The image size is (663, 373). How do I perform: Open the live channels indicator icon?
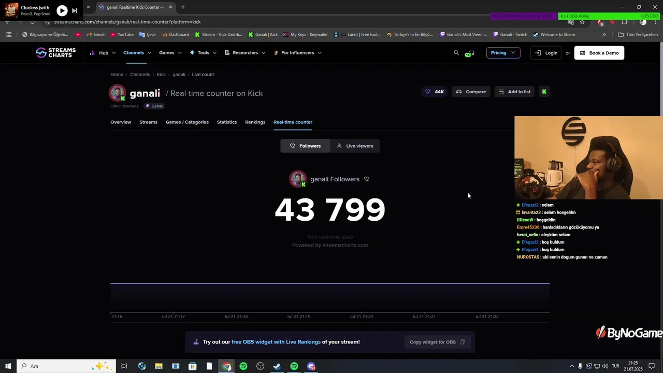click(x=470, y=53)
